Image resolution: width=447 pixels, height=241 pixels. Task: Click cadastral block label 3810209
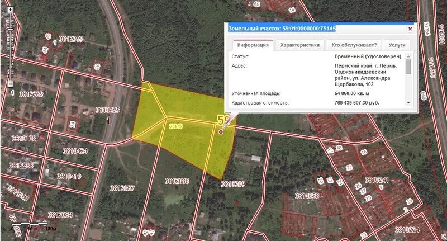pyautogui.click(x=233, y=184)
